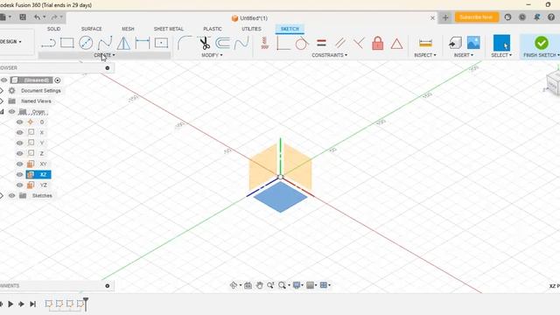The image size is (560, 315).
Task: Click the Save icon in top bar
Action: (23, 17)
